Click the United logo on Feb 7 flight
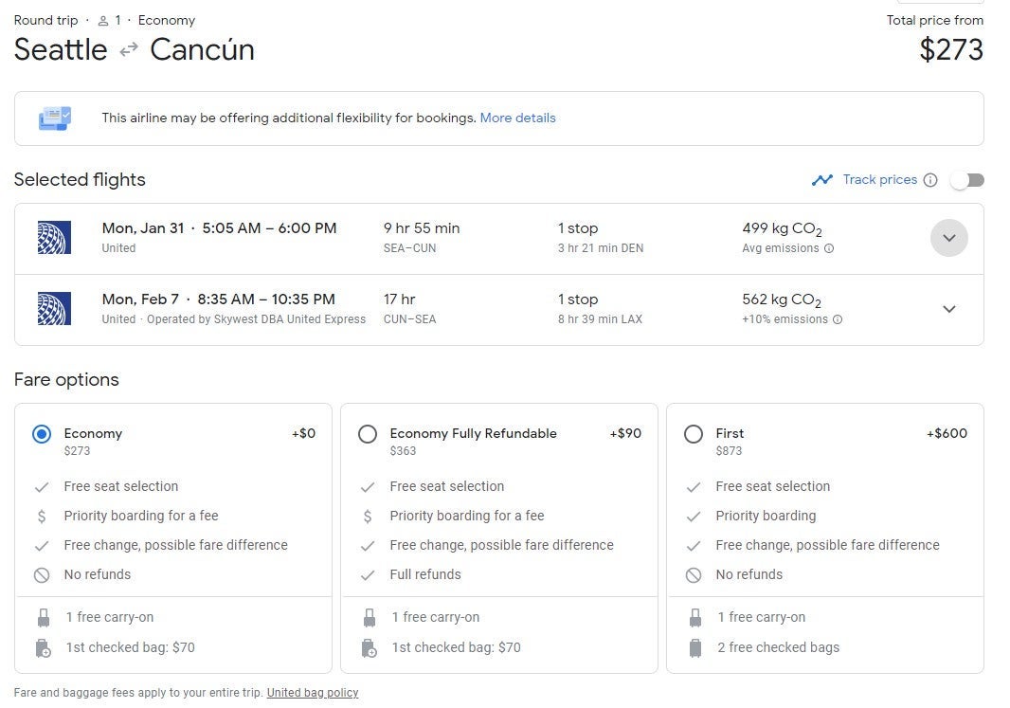 coord(54,309)
